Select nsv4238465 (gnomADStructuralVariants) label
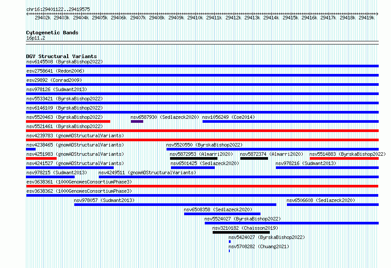Viewport: 391px width, 268px height. [x=75, y=145]
